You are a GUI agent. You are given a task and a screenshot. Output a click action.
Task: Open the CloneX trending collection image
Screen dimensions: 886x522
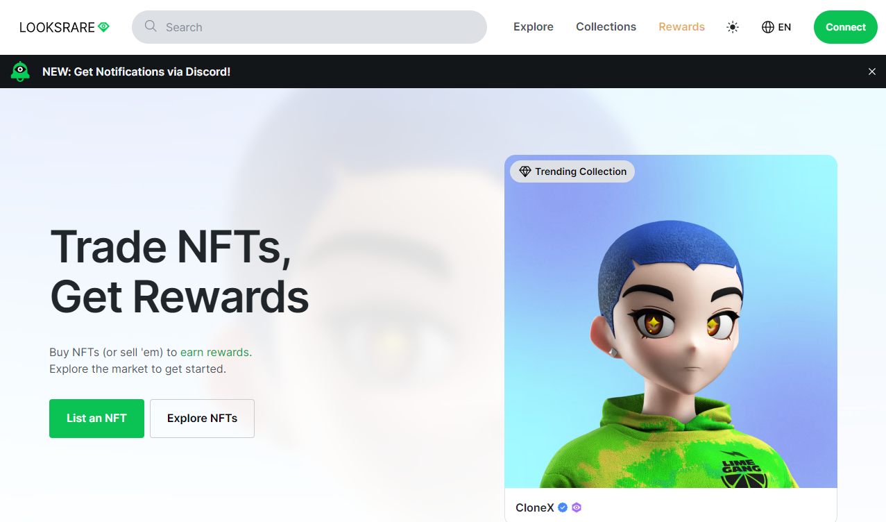tap(671, 321)
